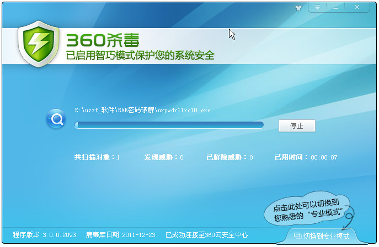Click the 360 cloud security center connection status
Screen dimensions: 379x247
click(x=206, y=235)
